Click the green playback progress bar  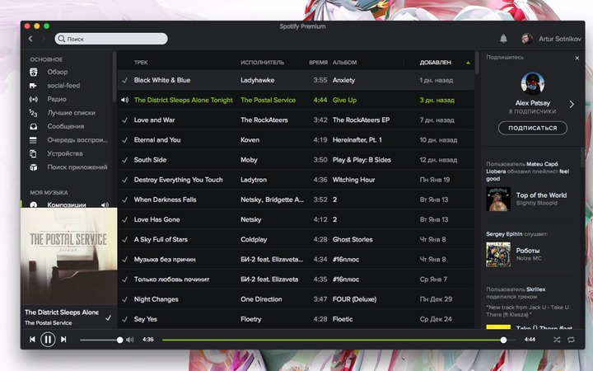333,340
